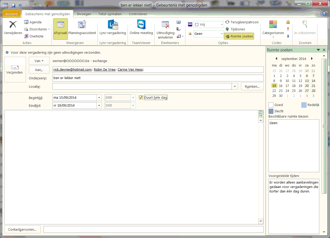Click the Ruimten... button
330x238 pixels.
pos(252,86)
